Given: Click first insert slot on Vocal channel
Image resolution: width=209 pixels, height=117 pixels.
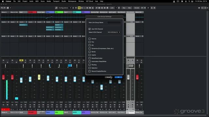Looking at the screenshot, I should (x=23, y=25).
